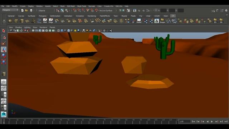The height and width of the screenshot is (129, 229).
Task: Toggle use all lights yellow bulb icon
Action: pyautogui.click(x=75, y=30)
